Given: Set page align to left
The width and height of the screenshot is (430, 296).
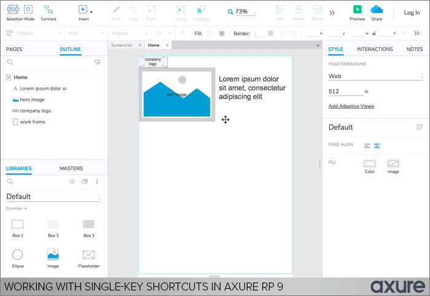Looking at the screenshot, I should 367,146.
